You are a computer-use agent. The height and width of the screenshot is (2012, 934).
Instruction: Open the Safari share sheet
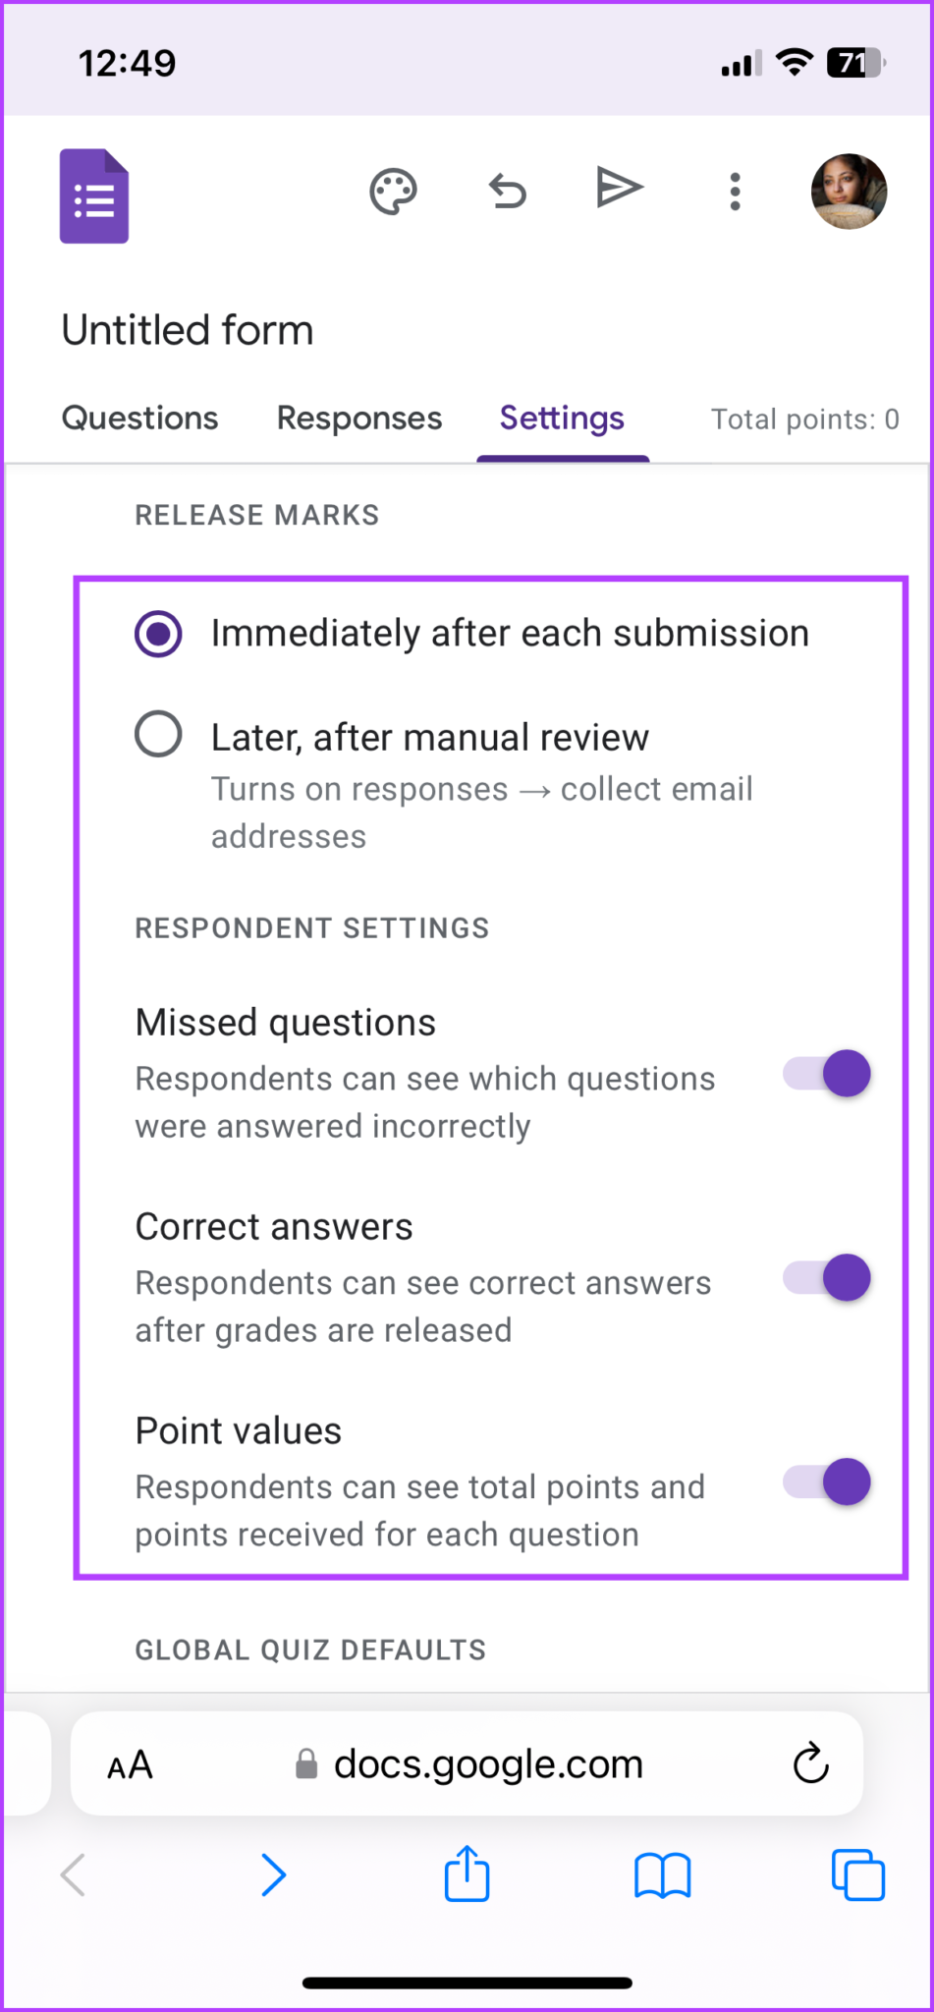467,1874
